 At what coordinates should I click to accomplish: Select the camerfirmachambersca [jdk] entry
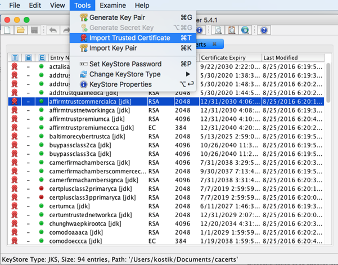pyautogui.click(x=166, y=163)
